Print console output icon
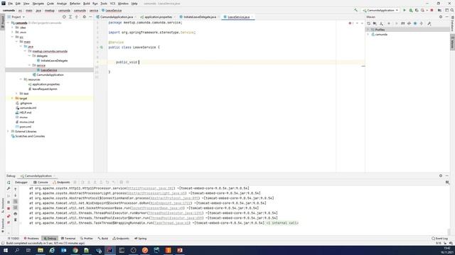 pos(16,214)
